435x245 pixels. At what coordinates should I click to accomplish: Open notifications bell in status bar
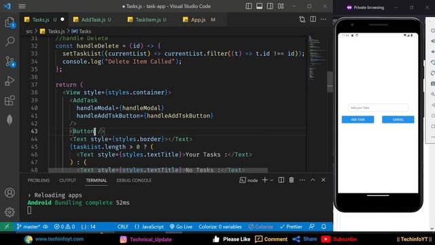(x=324, y=227)
